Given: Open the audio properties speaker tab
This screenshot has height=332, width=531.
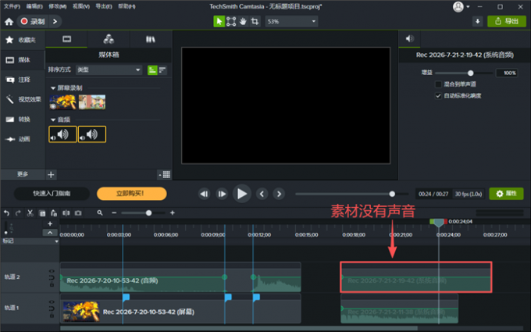Looking at the screenshot, I should (x=409, y=38).
